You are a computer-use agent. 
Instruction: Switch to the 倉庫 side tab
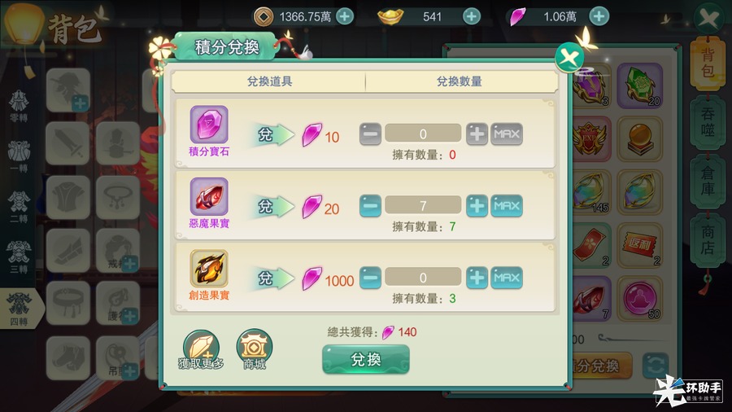tap(708, 182)
